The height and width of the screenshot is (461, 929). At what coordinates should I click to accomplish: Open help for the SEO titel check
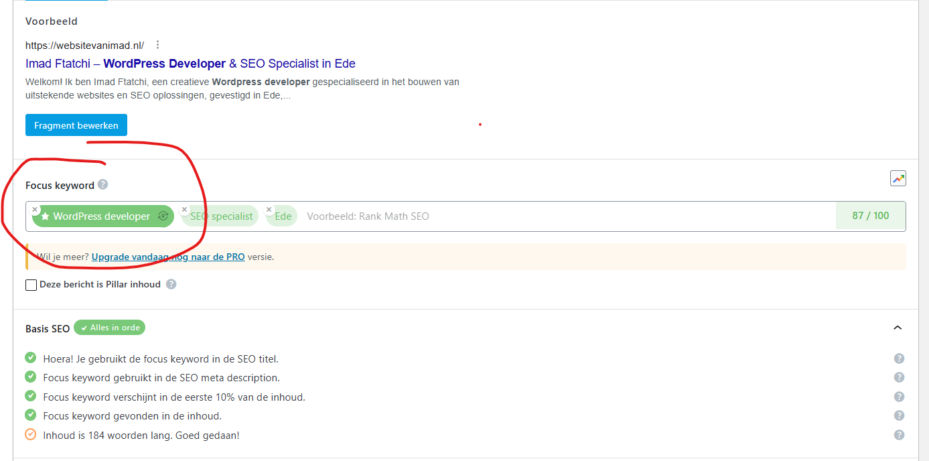[899, 358]
